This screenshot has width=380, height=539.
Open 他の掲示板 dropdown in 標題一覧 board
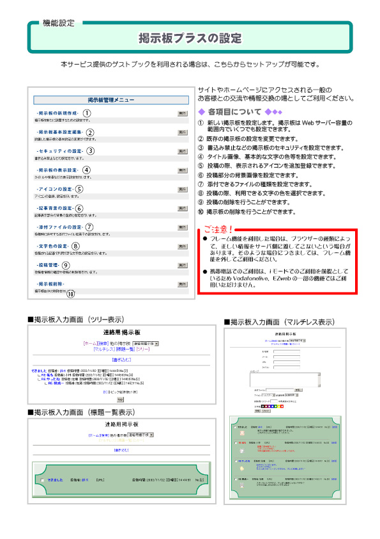point(141,435)
